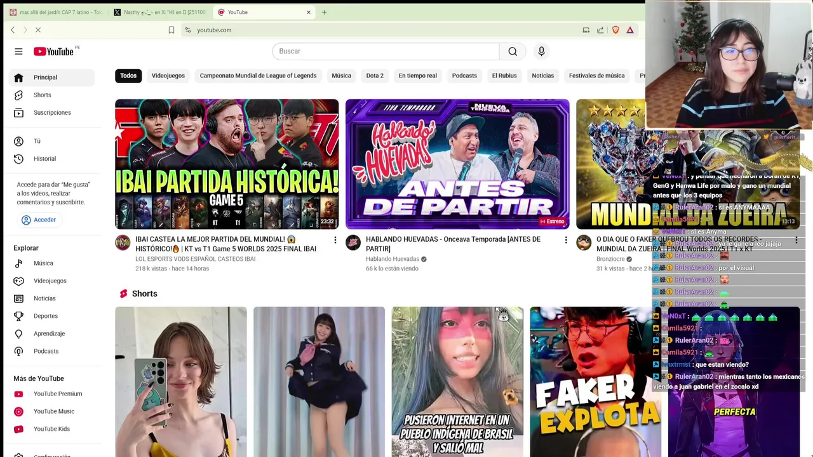
Task: Click the search magnifier button
Action: [x=513, y=51]
